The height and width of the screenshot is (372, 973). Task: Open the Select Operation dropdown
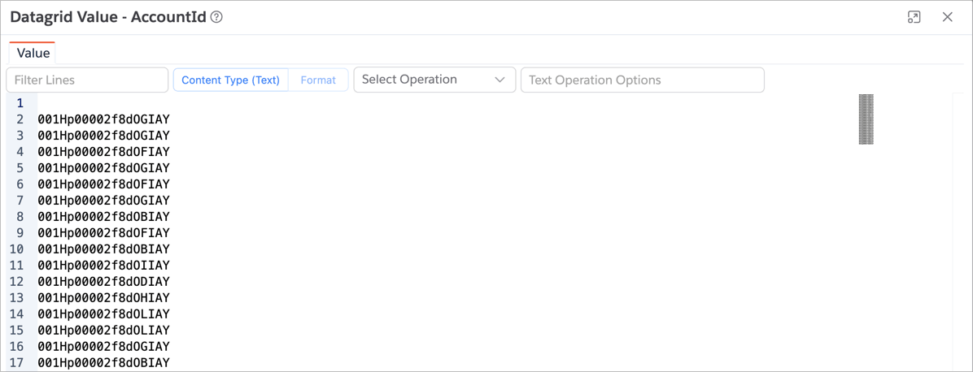[423, 80]
